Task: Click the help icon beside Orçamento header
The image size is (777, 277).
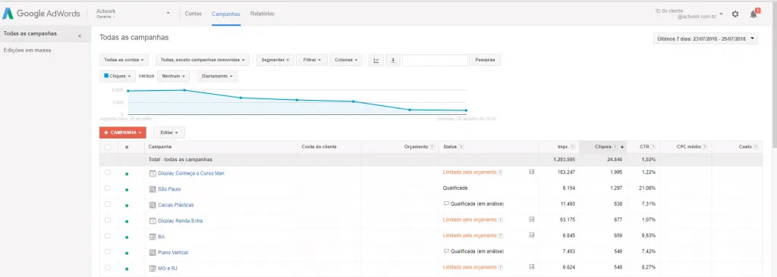Action: (x=432, y=147)
